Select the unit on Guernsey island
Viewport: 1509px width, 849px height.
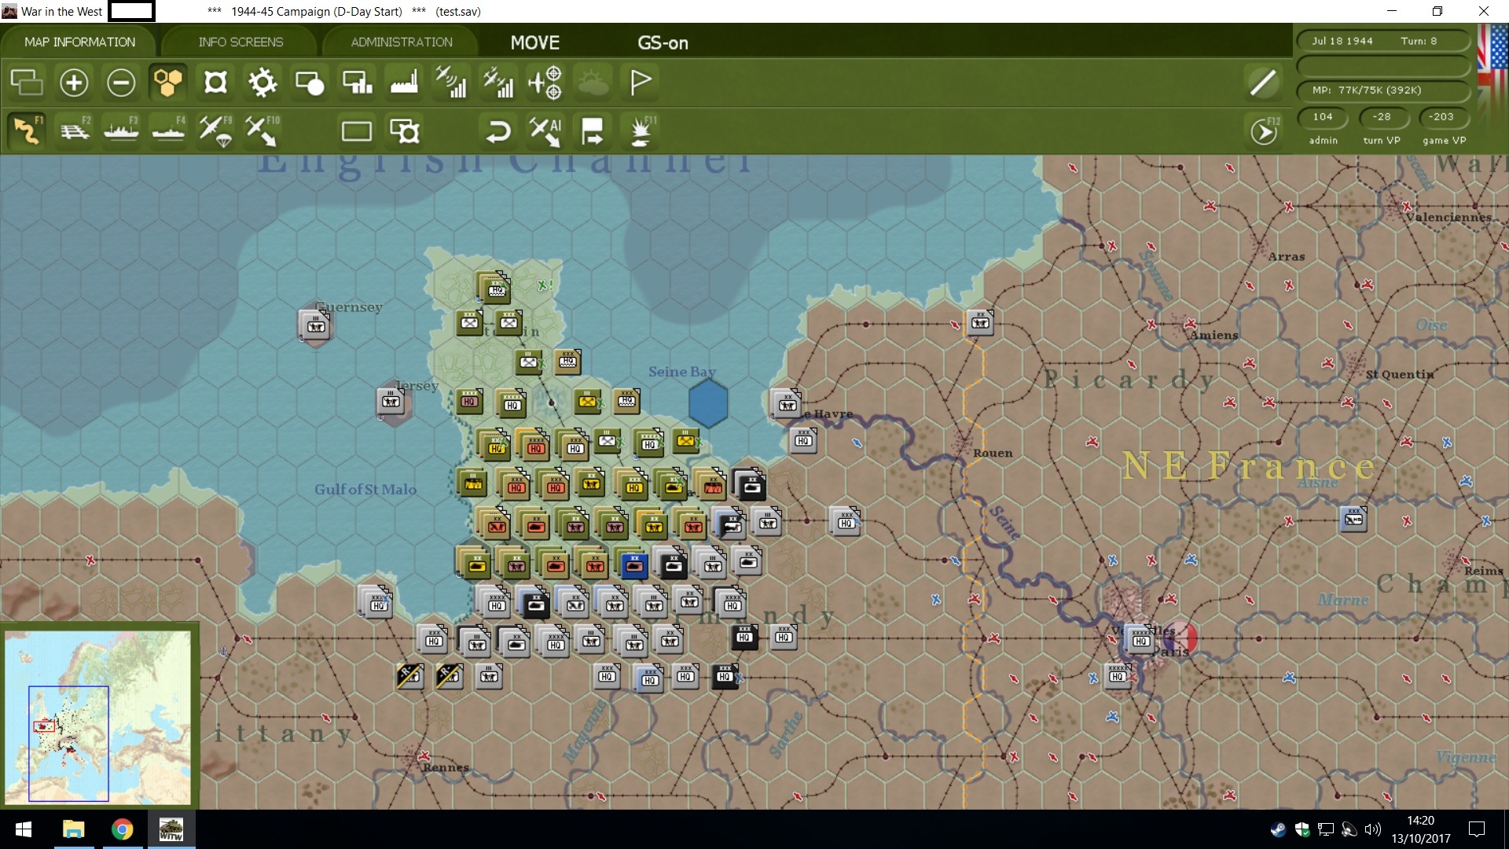316,325
